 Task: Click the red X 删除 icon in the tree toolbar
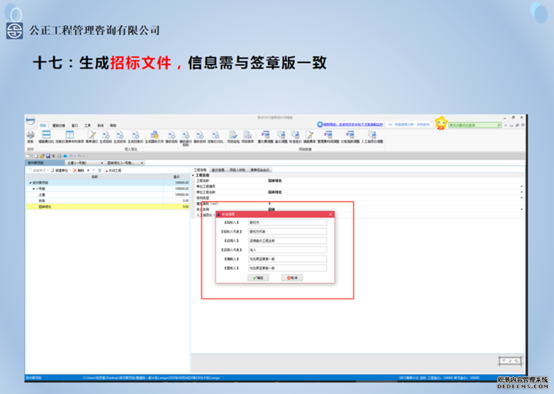tap(75, 170)
